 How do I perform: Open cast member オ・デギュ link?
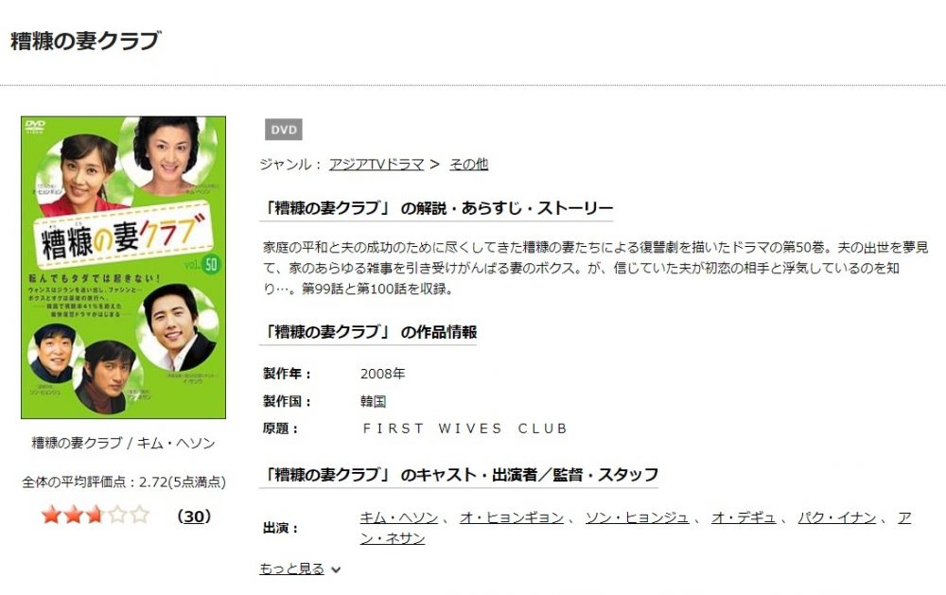pos(744,517)
